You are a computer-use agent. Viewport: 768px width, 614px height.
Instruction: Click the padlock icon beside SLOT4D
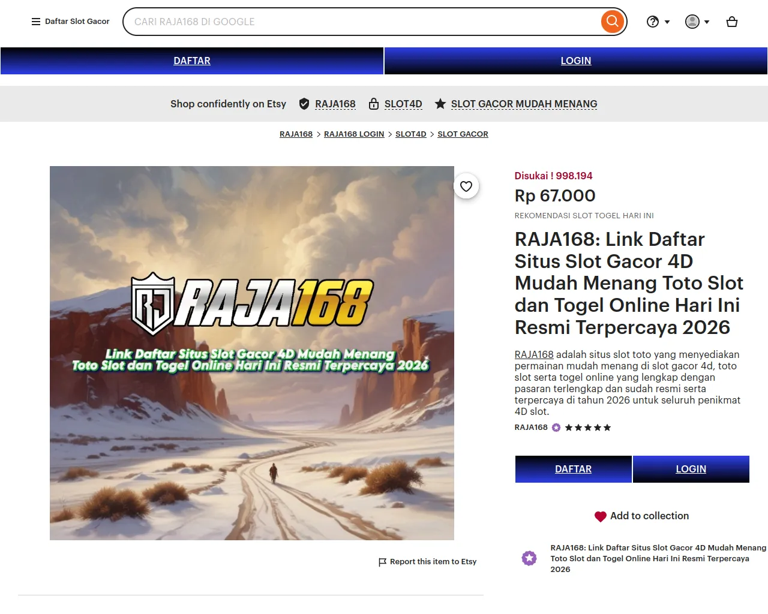click(374, 104)
